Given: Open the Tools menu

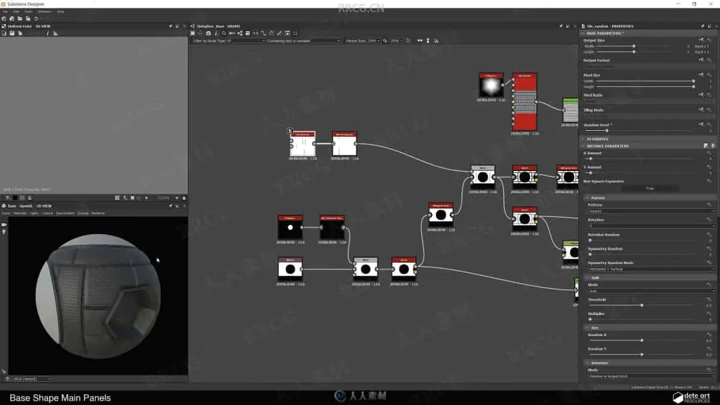Looking at the screenshot, I should 28,11.
